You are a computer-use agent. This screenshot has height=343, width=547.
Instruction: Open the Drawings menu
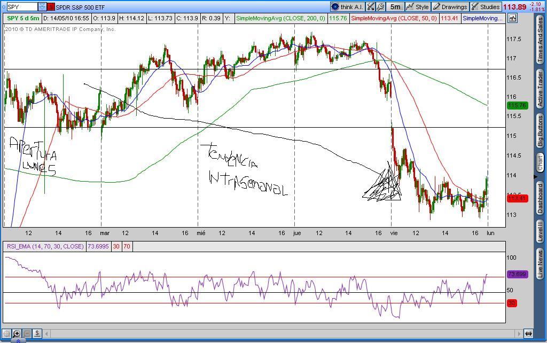(x=450, y=7)
